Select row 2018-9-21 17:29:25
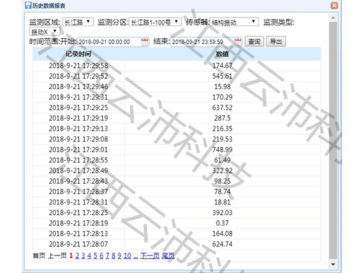This screenshot has height=273, width=364. (177, 108)
